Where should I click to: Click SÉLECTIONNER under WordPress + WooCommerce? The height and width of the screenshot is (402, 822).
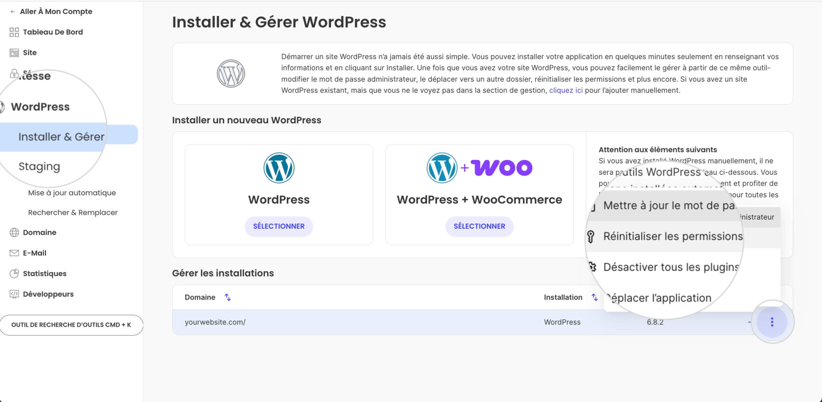click(479, 226)
